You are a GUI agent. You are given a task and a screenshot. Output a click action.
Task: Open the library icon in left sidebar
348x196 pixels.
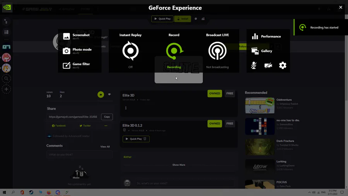coord(6,32)
